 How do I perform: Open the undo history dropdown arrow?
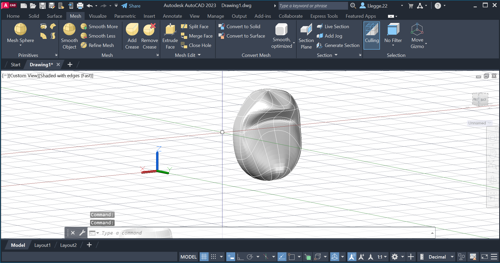[96, 5]
